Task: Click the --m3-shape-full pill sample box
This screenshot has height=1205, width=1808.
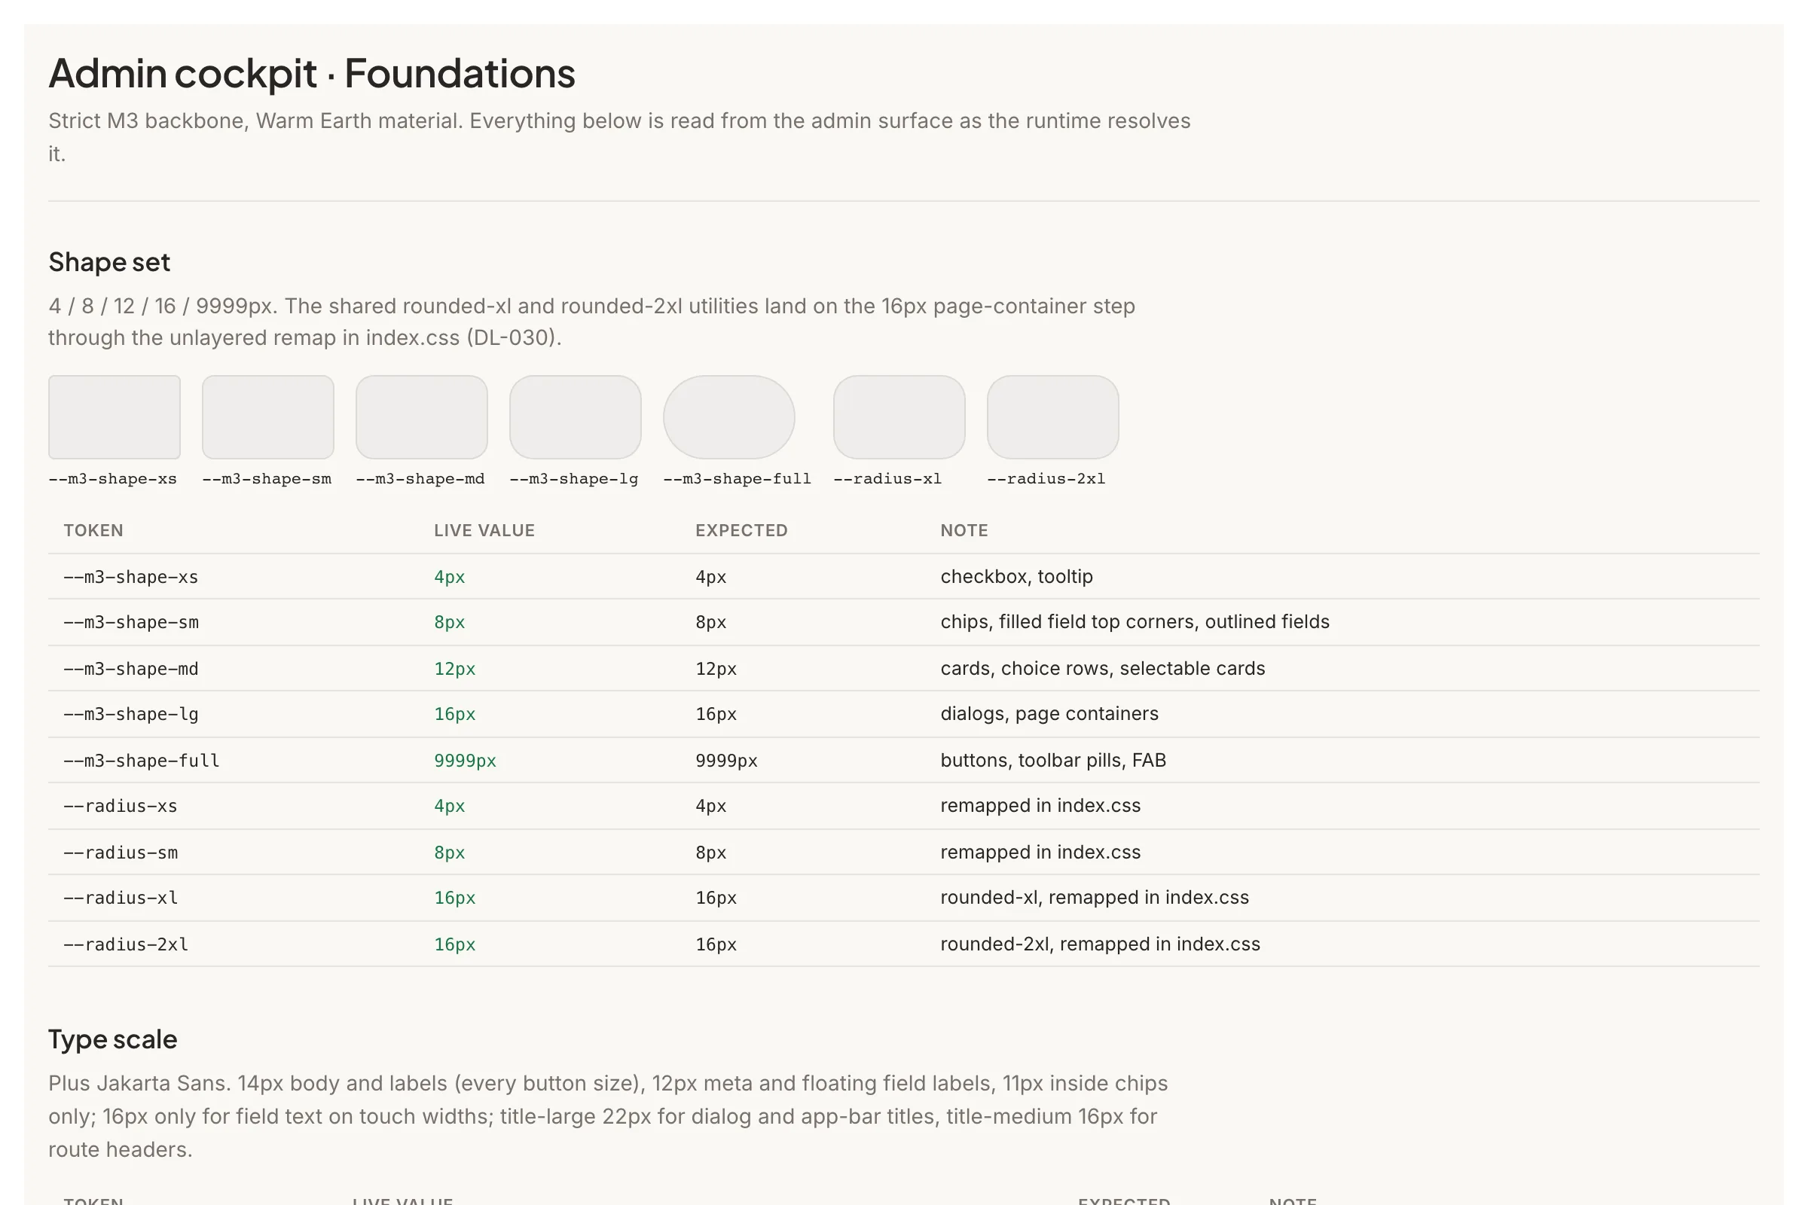Action: [729, 417]
